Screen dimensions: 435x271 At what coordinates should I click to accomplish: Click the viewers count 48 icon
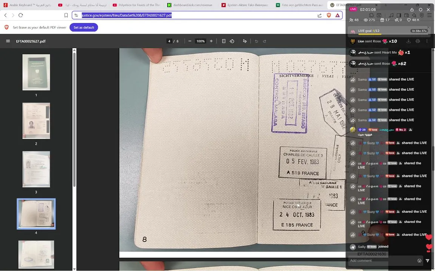pyautogui.click(x=354, y=20)
